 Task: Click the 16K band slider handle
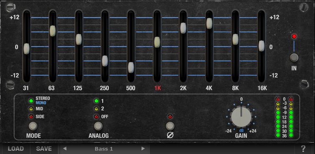point(262,46)
